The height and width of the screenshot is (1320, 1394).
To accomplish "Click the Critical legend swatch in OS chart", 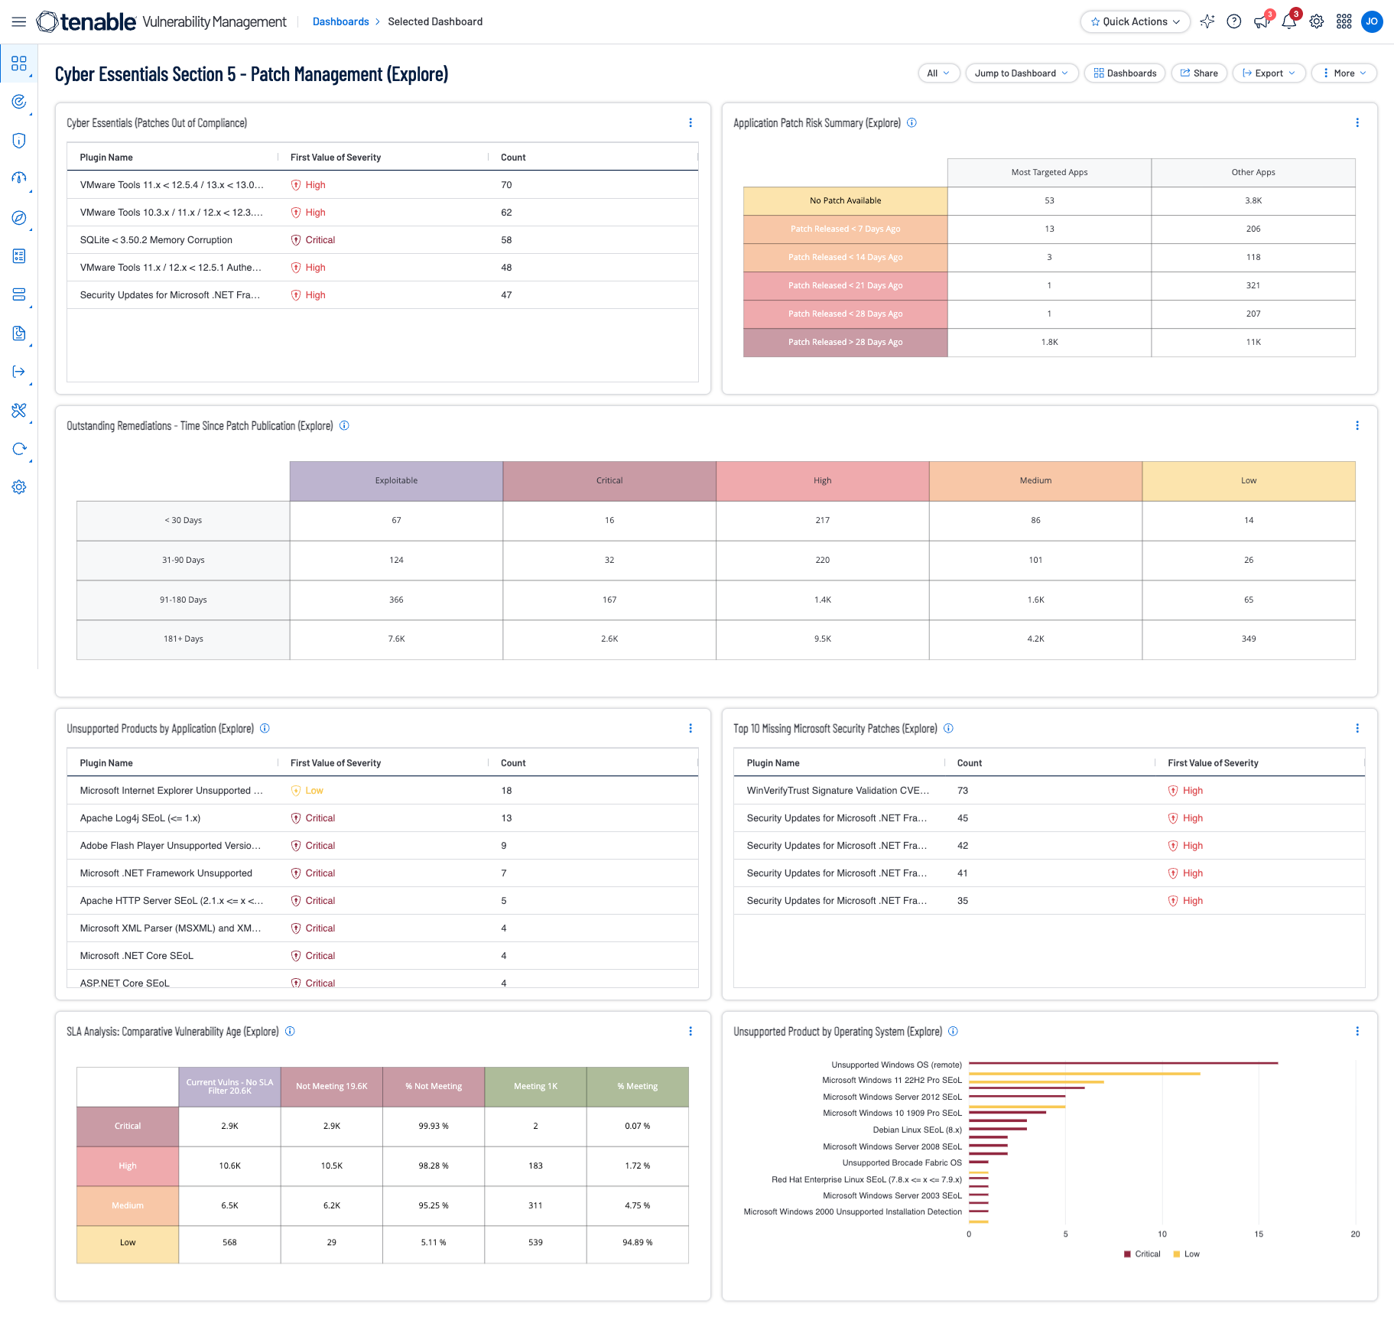I will coord(1127,1254).
